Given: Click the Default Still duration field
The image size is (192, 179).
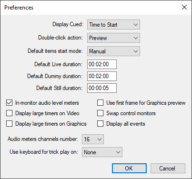Looking at the screenshot, I should 102,88.
